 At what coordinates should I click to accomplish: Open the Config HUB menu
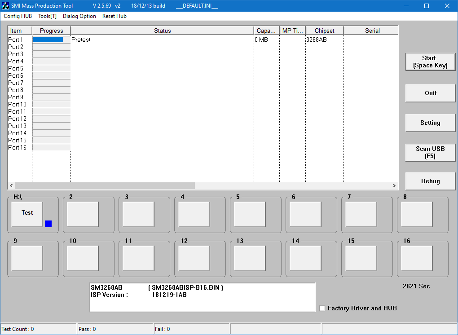click(x=18, y=16)
